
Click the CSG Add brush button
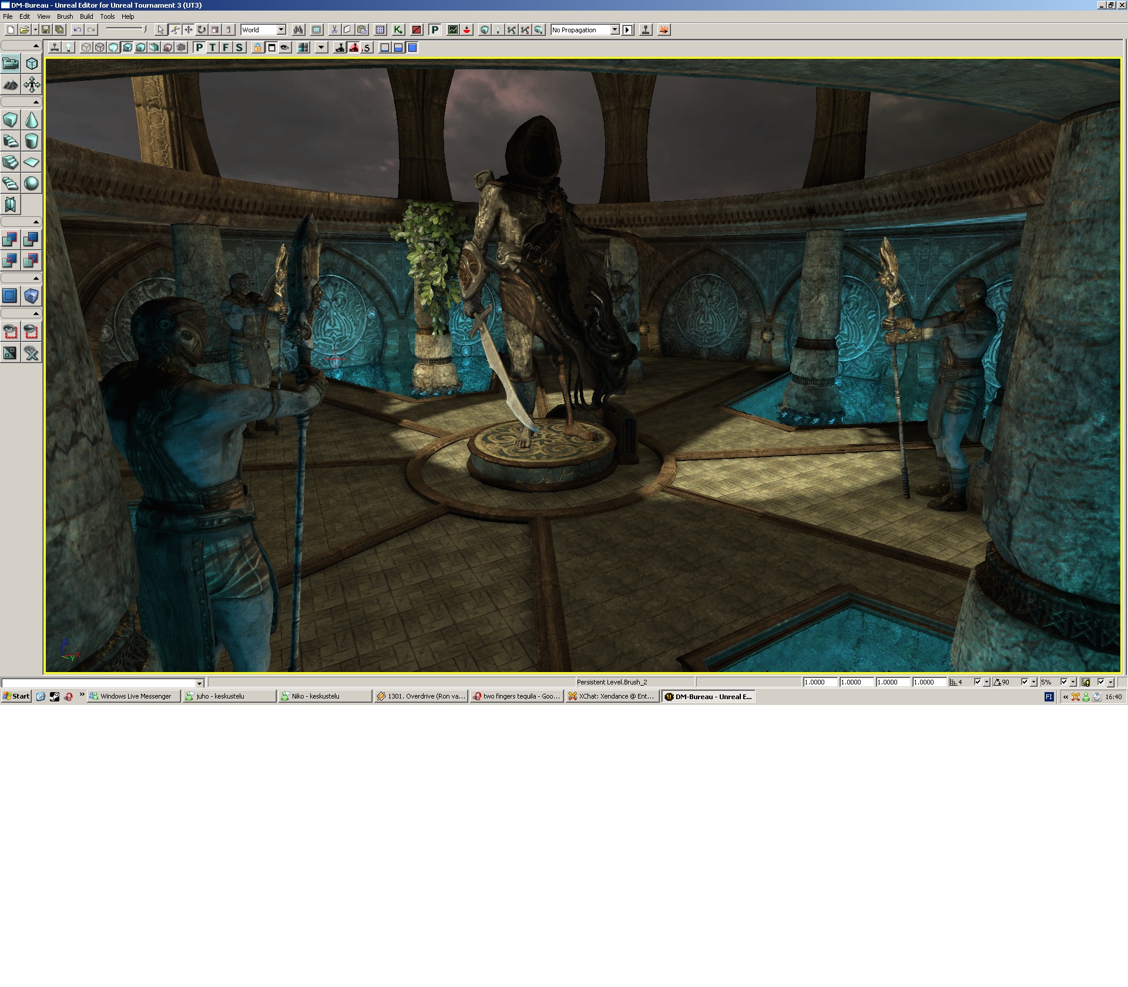point(10,239)
